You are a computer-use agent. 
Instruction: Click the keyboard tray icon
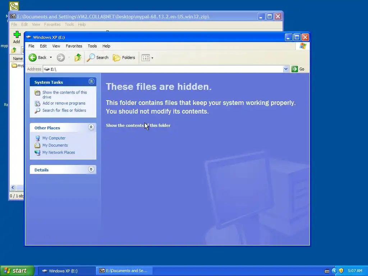[327, 271]
